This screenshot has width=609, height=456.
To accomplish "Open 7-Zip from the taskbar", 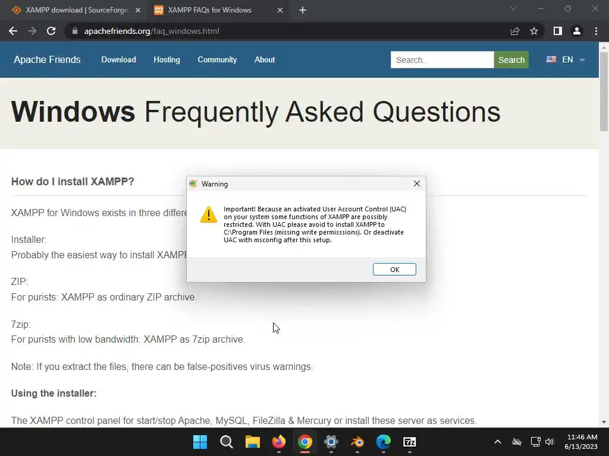I will tap(410, 442).
